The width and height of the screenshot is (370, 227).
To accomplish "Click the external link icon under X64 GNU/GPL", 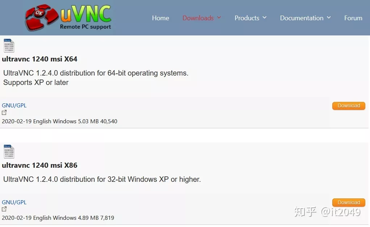I will [x=4, y=112].
